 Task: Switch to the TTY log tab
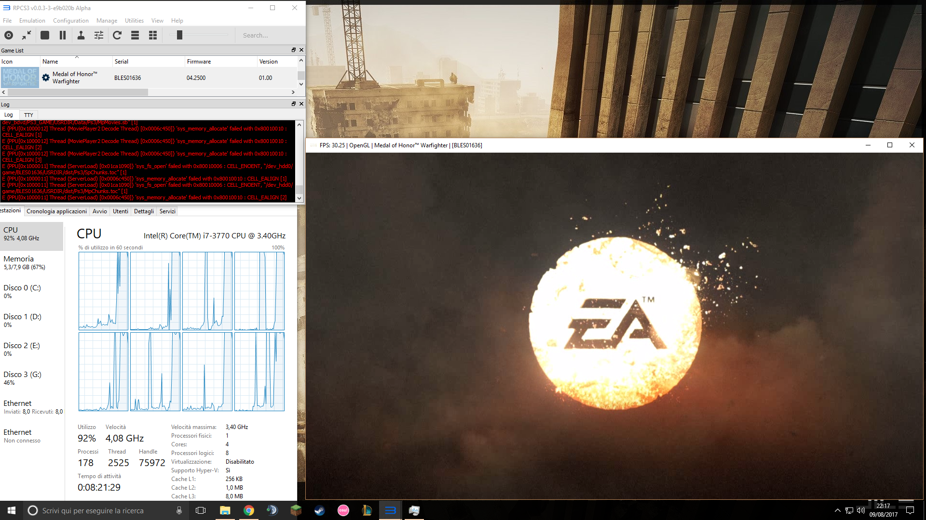coord(28,115)
